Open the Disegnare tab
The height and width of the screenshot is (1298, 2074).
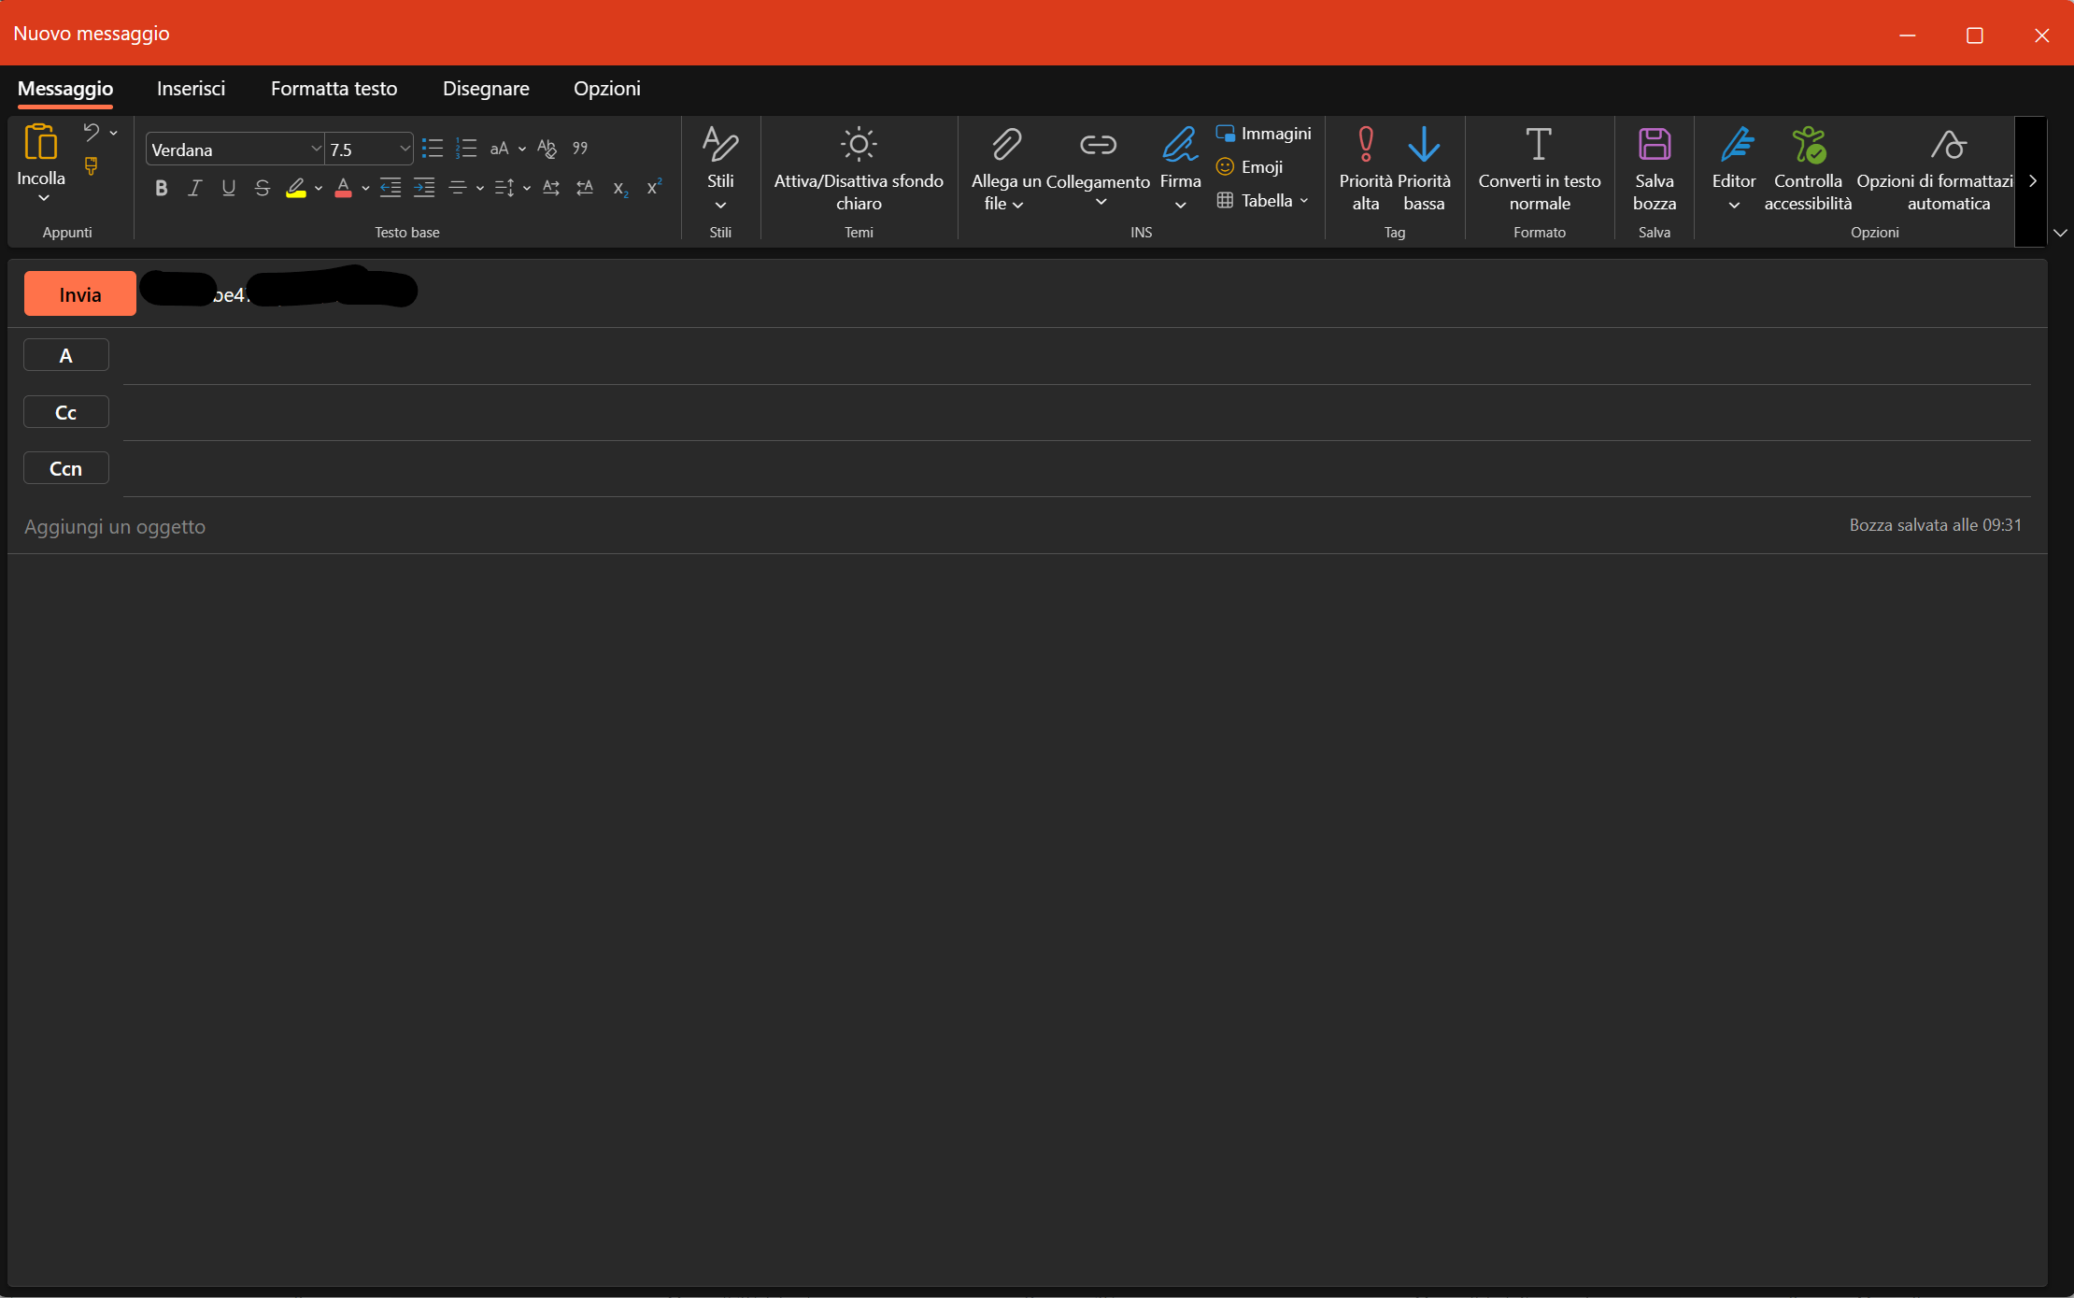[486, 89]
